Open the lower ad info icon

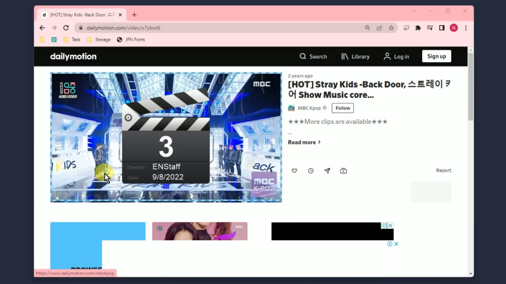pyautogui.click(x=390, y=244)
